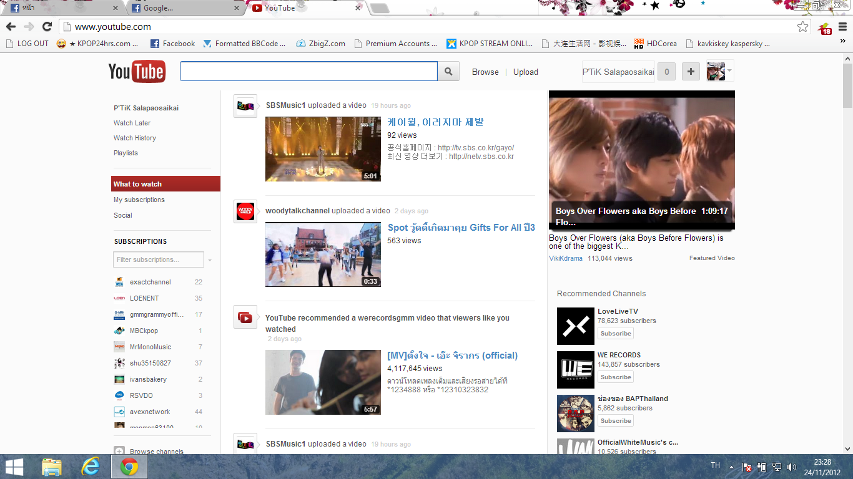The width and height of the screenshot is (853, 479).
Task: Click the SBSMusic1 channel icon in feed
Action: pyautogui.click(x=245, y=106)
